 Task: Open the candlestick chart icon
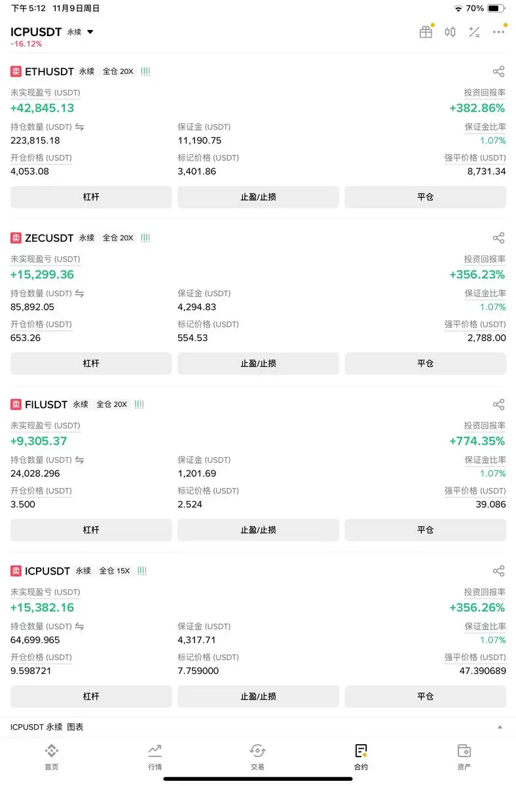click(x=450, y=32)
